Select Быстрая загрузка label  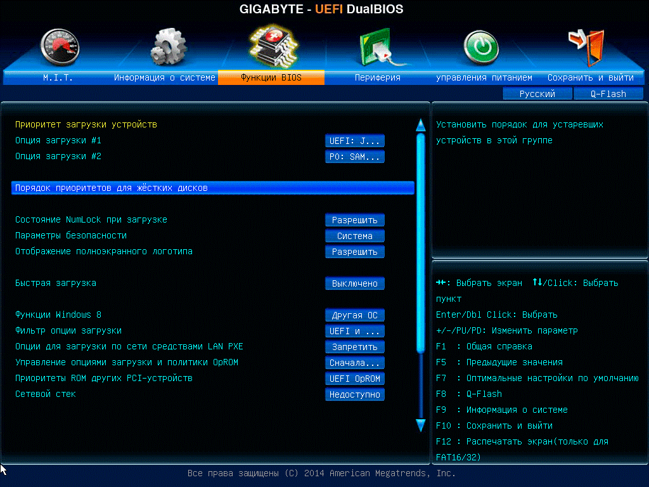pos(56,283)
